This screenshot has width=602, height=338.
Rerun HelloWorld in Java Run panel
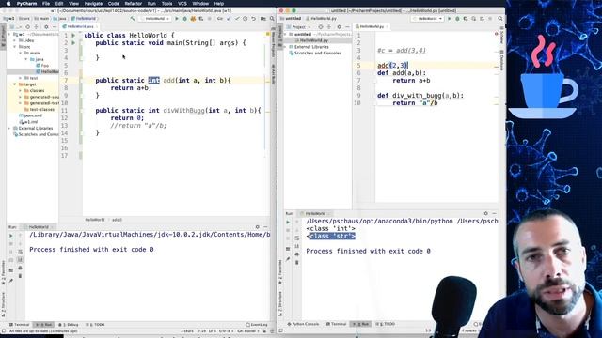tap(10, 236)
